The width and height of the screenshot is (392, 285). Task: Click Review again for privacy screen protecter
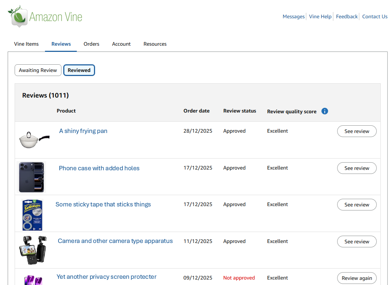click(357, 278)
